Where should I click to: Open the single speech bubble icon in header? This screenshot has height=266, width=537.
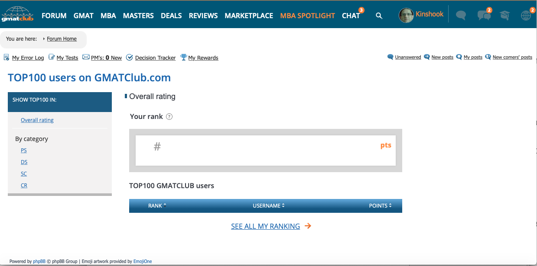coord(461,16)
